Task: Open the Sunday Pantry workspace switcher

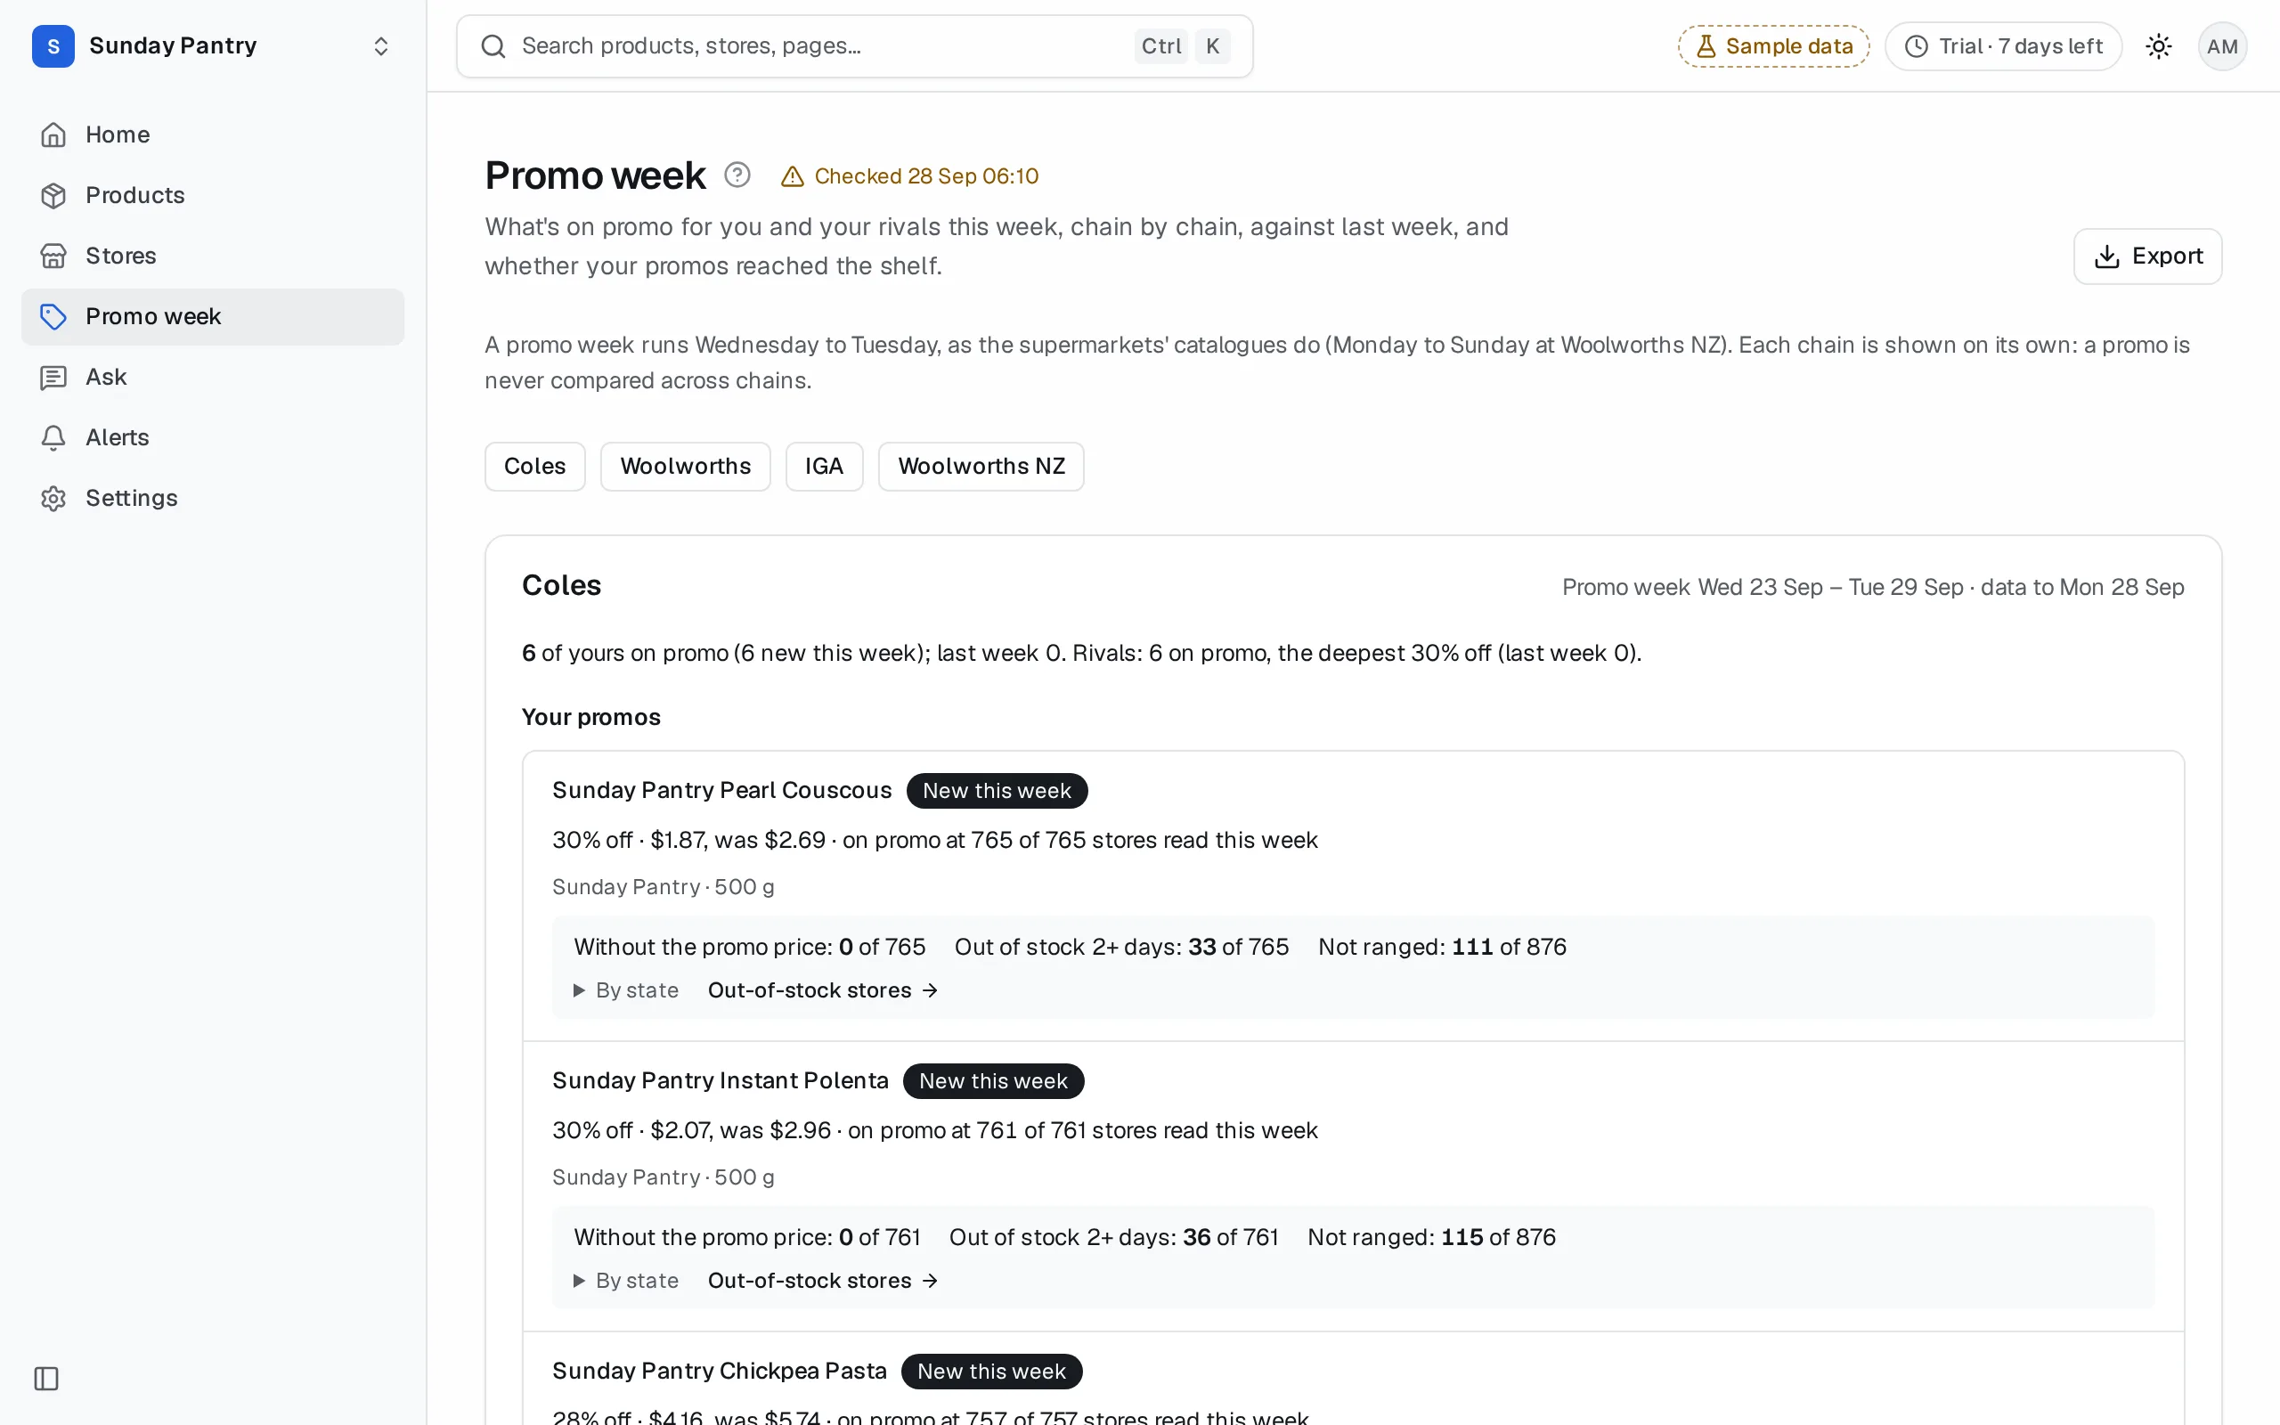Action: click(x=213, y=46)
